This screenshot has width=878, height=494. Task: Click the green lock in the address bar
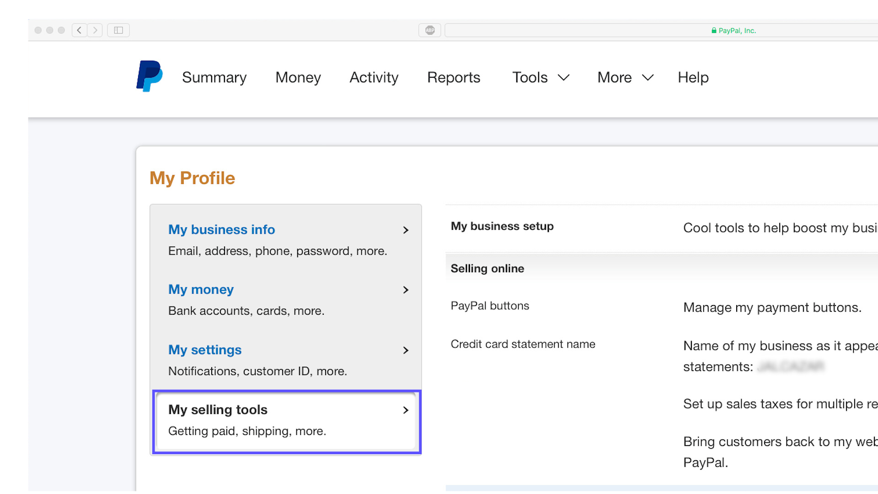[x=714, y=31]
